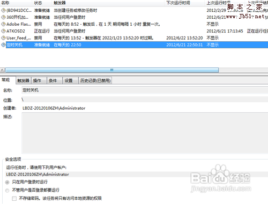Switch to the 常规 tab
This screenshot has height=204, width=268.
(6, 80)
